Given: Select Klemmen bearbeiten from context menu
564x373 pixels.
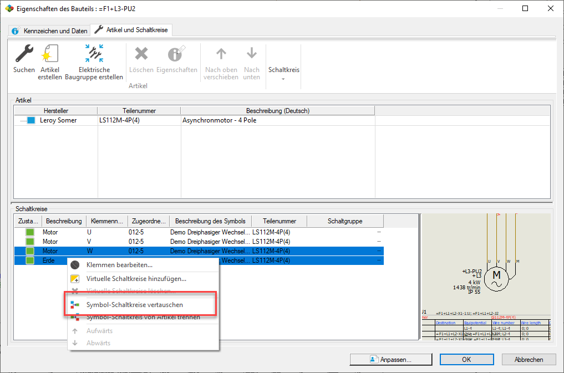Looking at the screenshot, I should [119, 265].
